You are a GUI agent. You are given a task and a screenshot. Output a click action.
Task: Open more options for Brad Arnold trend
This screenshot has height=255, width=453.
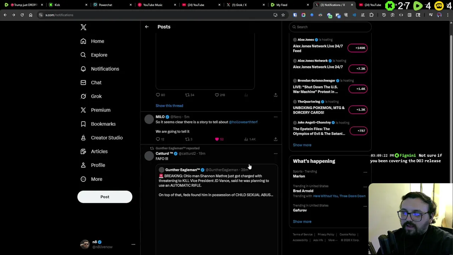point(365,187)
